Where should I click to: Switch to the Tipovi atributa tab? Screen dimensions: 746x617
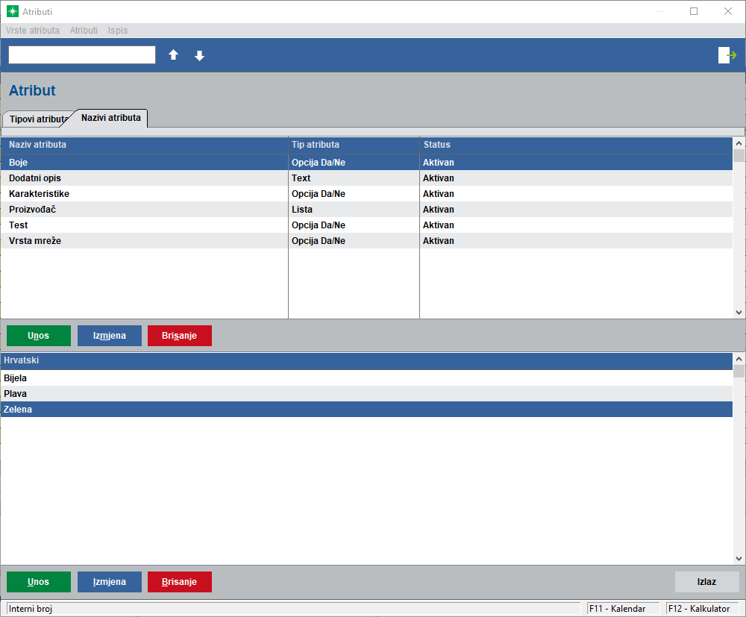click(37, 119)
